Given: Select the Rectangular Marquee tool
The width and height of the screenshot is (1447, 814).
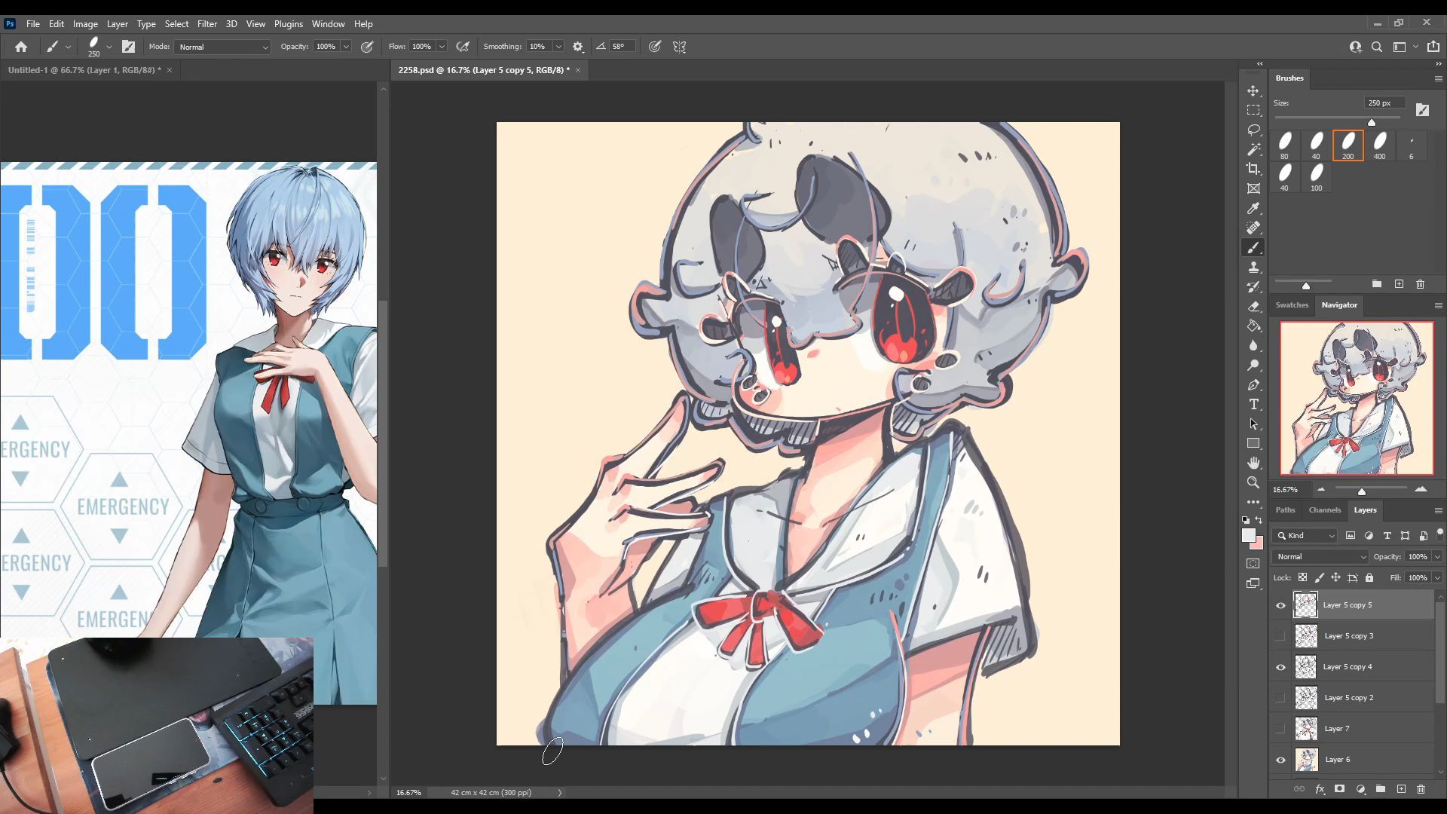Looking at the screenshot, I should (x=1253, y=110).
